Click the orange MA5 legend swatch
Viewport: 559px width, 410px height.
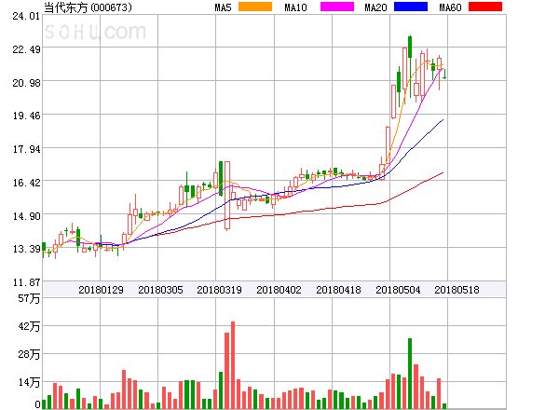pyautogui.click(x=255, y=7)
